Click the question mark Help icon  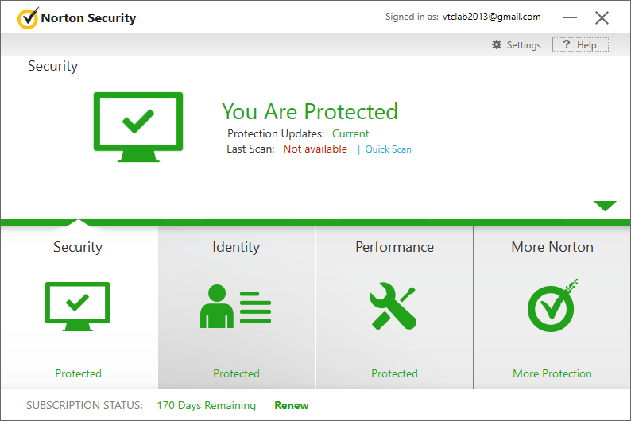(566, 45)
